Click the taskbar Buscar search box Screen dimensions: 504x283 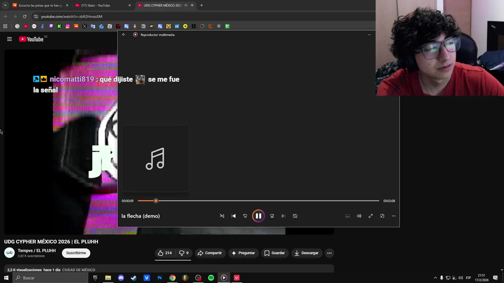50,278
